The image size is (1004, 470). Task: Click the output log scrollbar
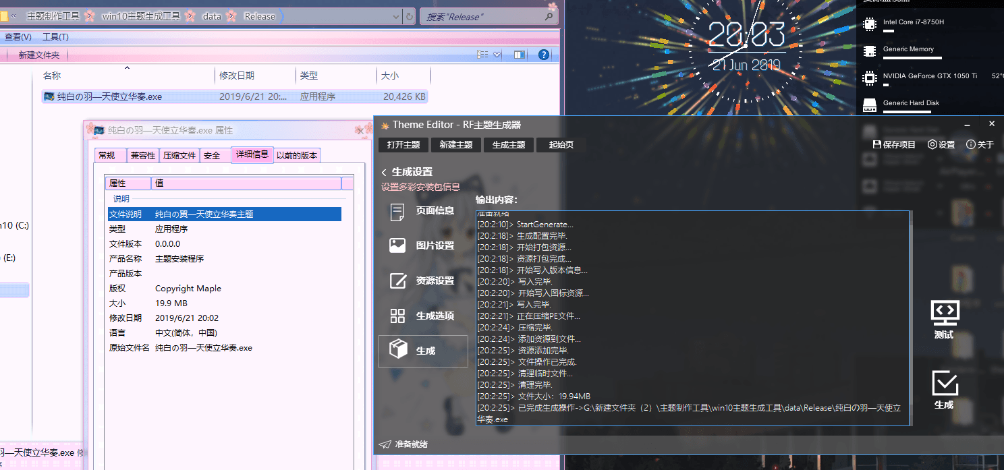pyautogui.click(x=910, y=318)
